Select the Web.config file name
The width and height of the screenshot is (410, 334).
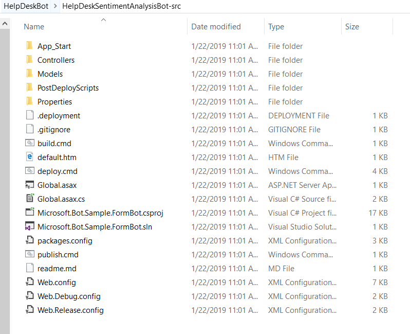pyautogui.click(x=57, y=282)
